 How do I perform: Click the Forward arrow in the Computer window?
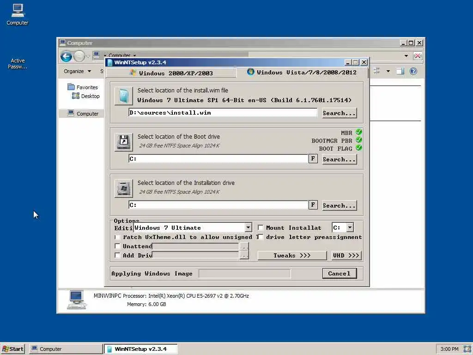point(79,56)
